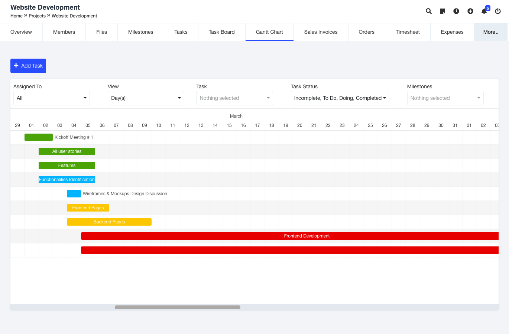509x334 pixels.
Task: Open the Timesheet tab
Action: click(x=408, y=32)
